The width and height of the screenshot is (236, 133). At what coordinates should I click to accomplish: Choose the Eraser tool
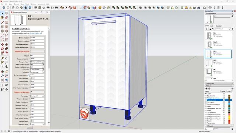tap(7, 18)
